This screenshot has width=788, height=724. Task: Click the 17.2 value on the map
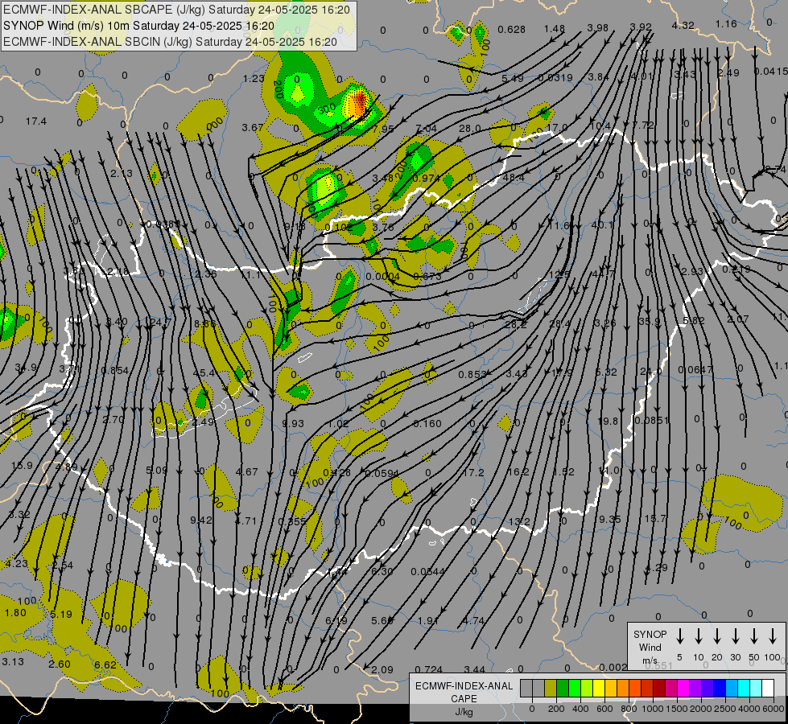[473, 473]
